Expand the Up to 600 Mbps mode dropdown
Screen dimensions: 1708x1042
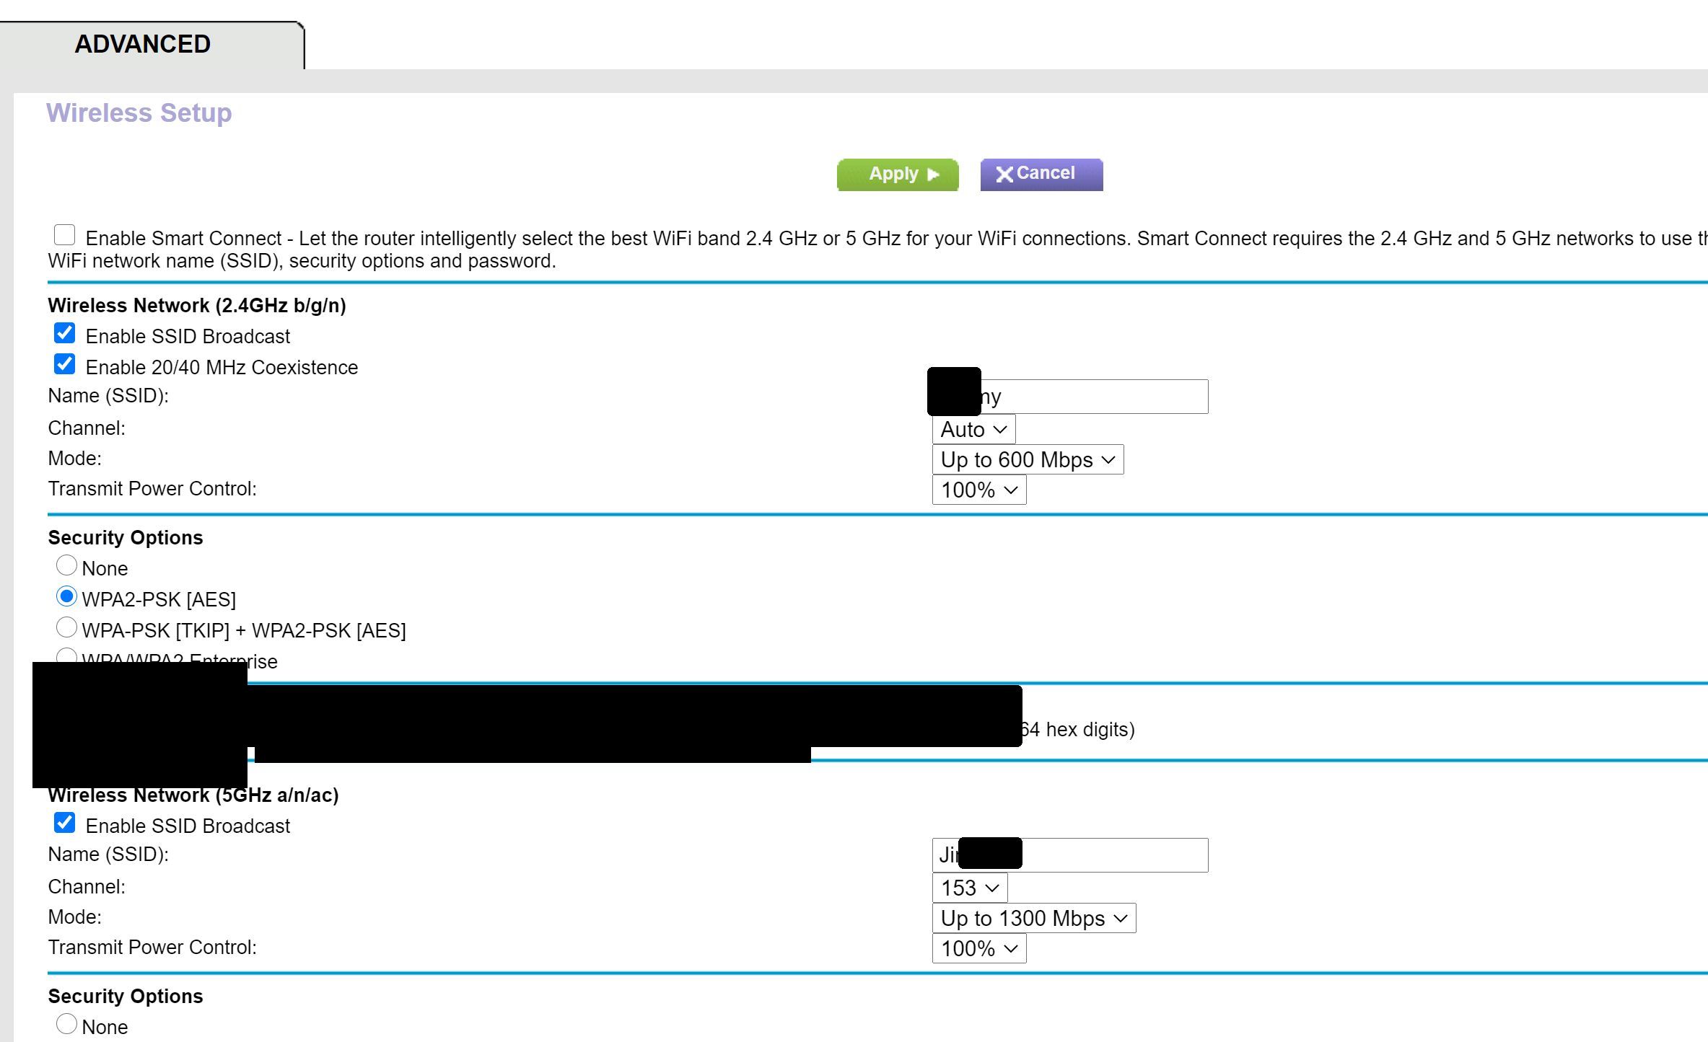point(1028,460)
